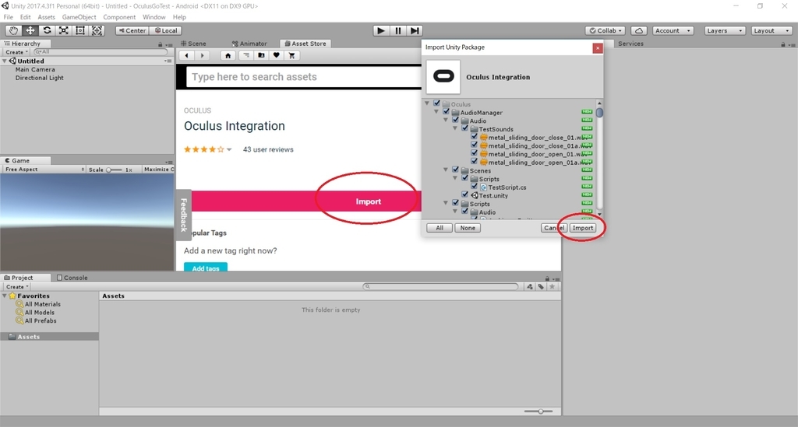Image resolution: width=798 pixels, height=427 pixels.
Task: Toggle Local coordinate mode button
Action: pyautogui.click(x=166, y=30)
